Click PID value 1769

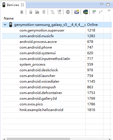pyautogui.click(x=91, y=99)
